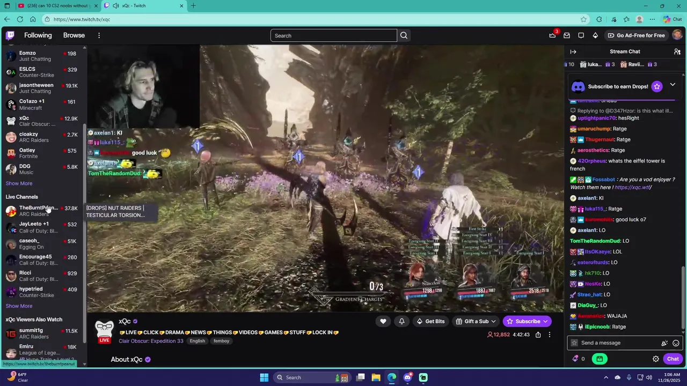Open jasontheween channel in sidebar
Image resolution: width=687 pixels, height=386 pixels.
coord(42,88)
